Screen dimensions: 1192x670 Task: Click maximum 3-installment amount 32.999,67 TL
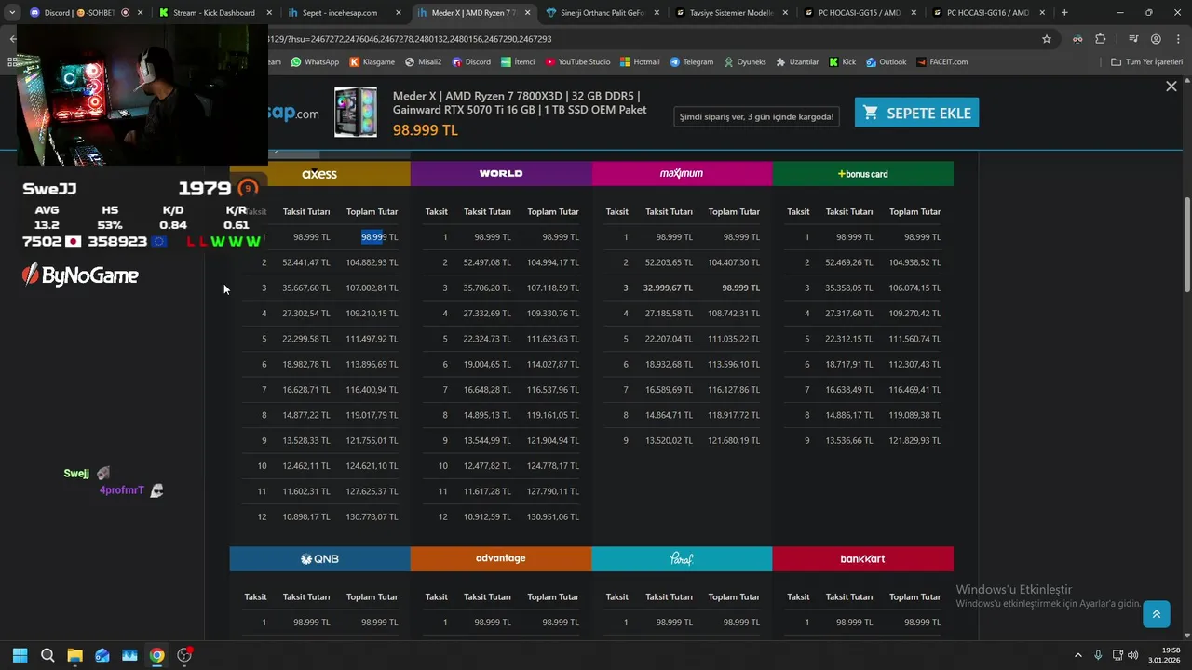(668, 288)
